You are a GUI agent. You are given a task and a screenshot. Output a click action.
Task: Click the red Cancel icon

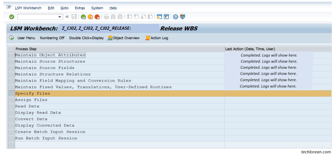pyautogui.click(x=97, y=17)
